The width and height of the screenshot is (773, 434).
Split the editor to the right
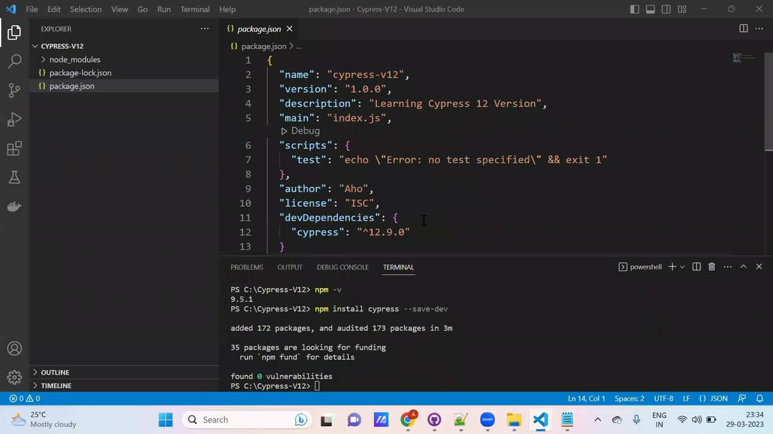[743, 29]
